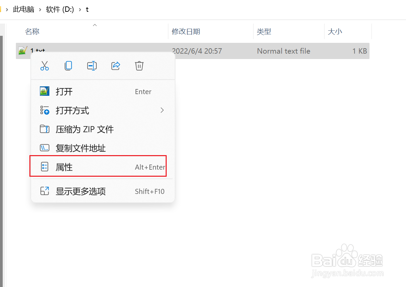Click the Share icon
Viewport: 406px width, 287px height.
[x=116, y=66]
